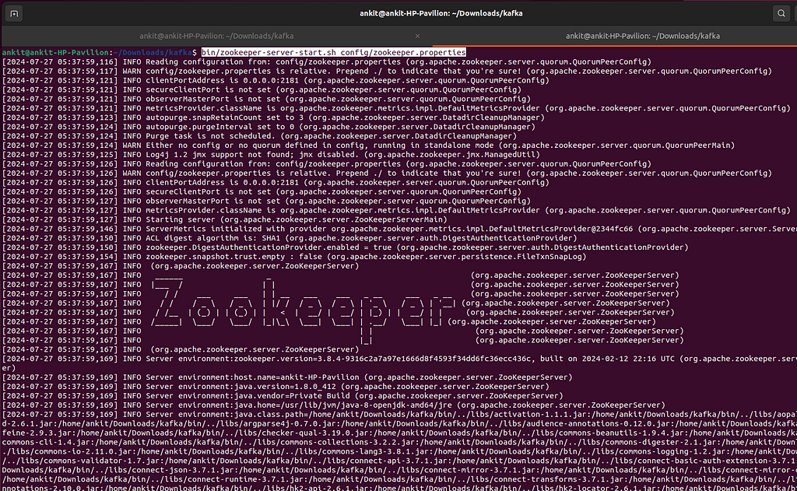Click the 'ServerMetrics initialized with provider' line
Image resolution: width=797 pixels, height=491 pixels.
point(398,229)
